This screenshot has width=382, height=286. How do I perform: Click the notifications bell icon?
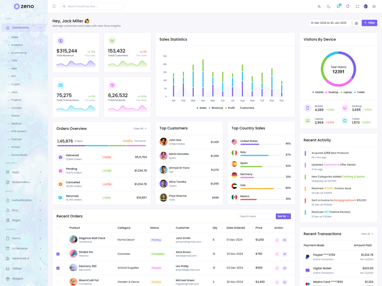pyautogui.click(x=348, y=7)
